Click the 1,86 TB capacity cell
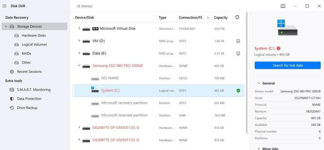 point(219,41)
